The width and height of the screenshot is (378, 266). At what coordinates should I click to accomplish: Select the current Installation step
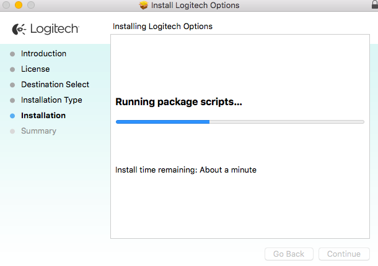(43, 116)
